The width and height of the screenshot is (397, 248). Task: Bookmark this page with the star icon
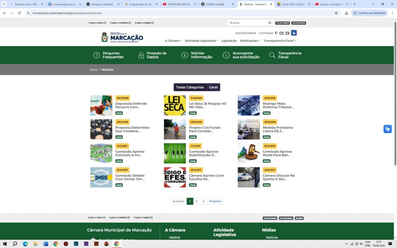(x=336, y=13)
